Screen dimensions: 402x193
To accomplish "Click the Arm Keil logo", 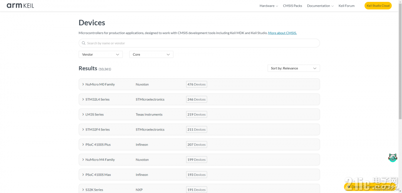I will (20, 6).
